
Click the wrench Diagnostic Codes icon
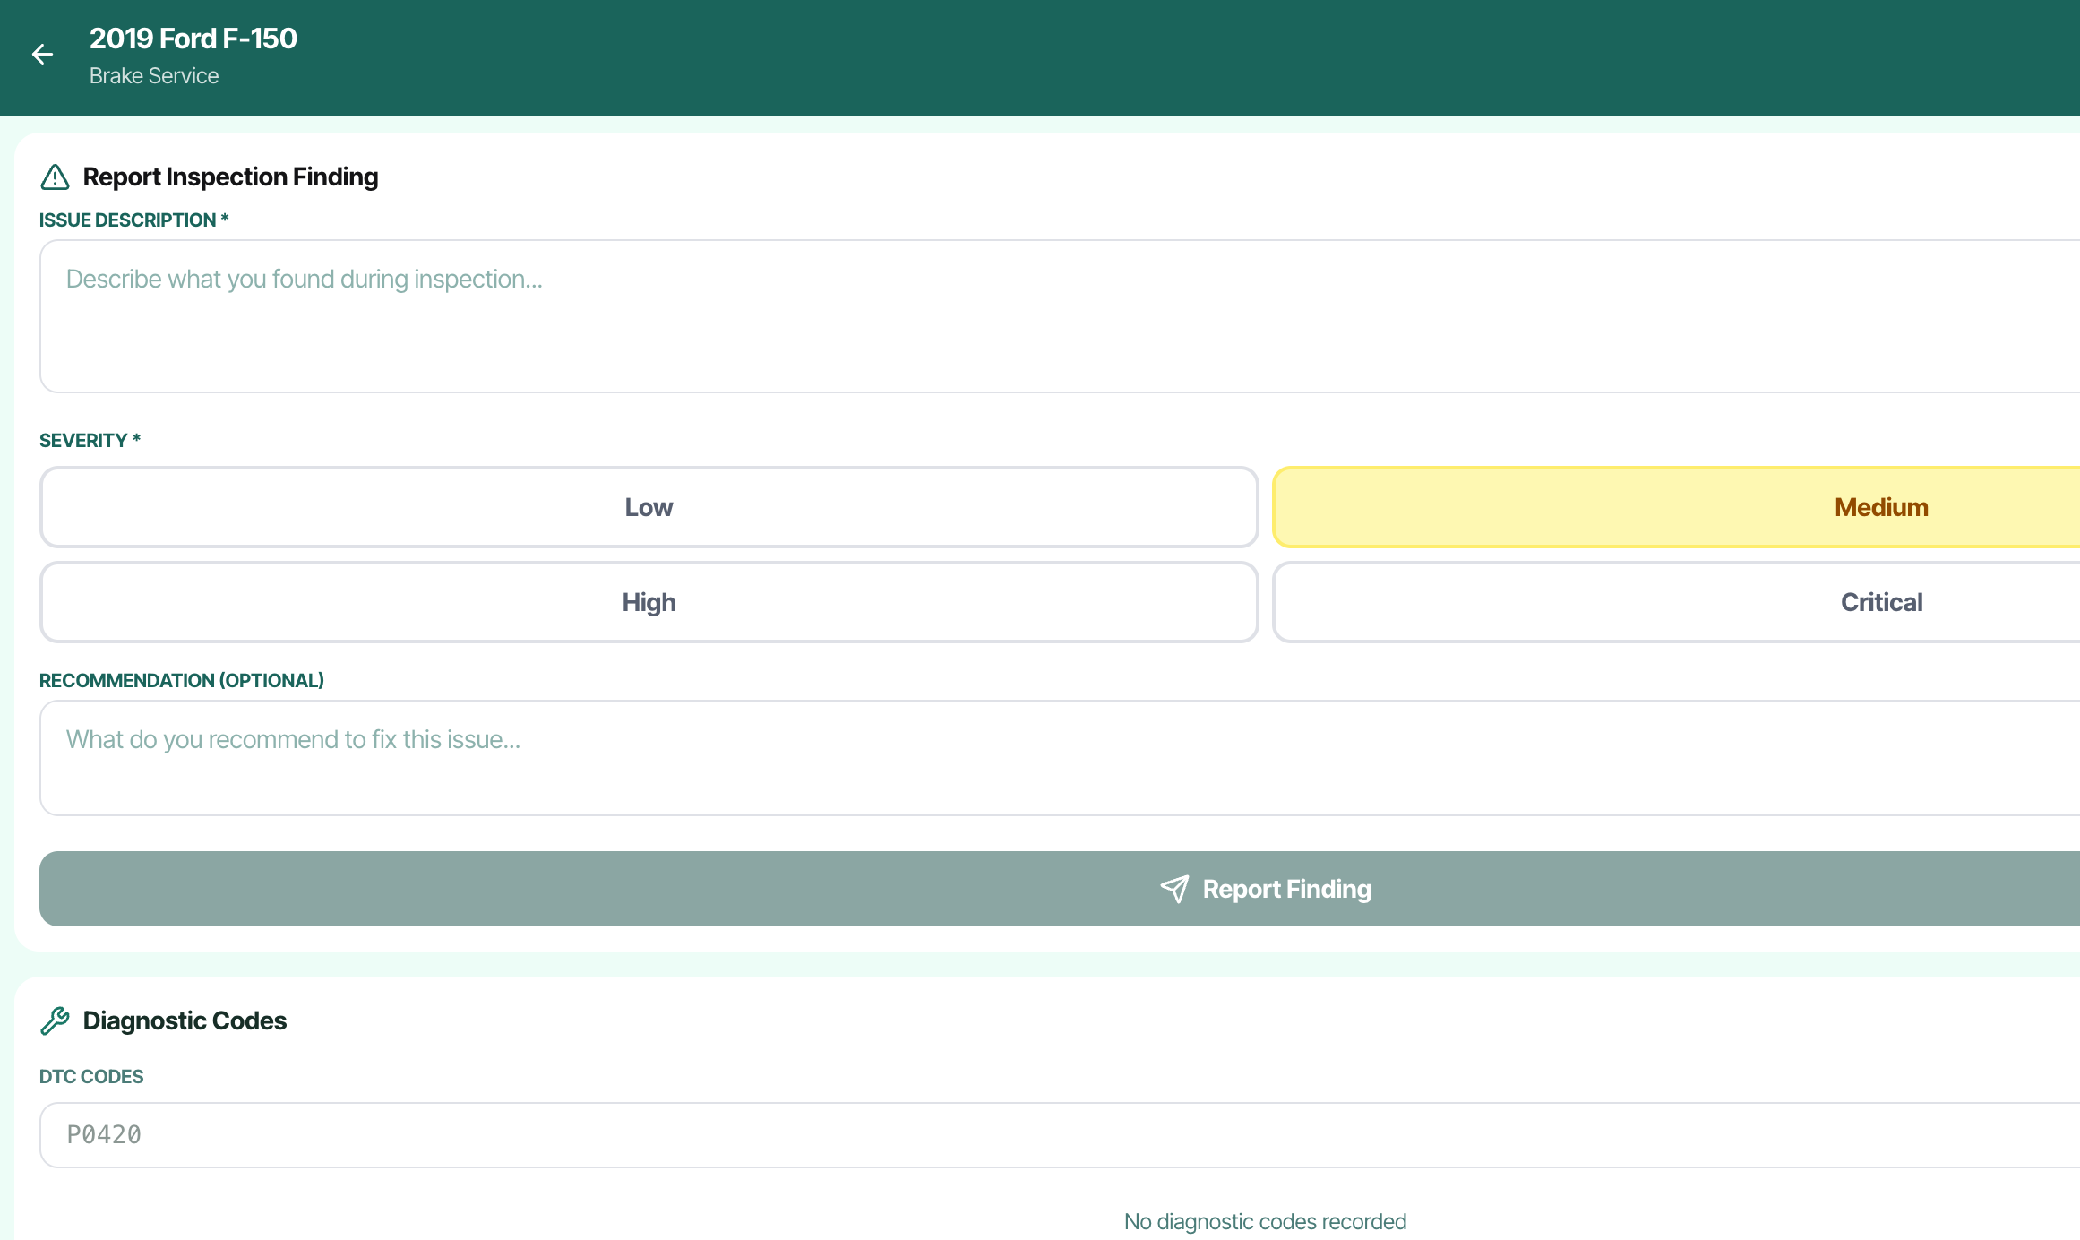56,1020
